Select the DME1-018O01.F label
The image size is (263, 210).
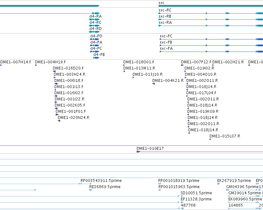pos(139,62)
